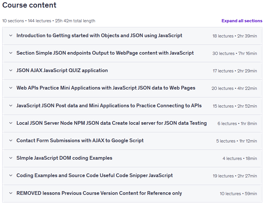Image resolution: width=264 pixels, height=203 pixels.
Task: Select 'Contact Form Submissions with AJAX to Google Script' title
Action: pyautogui.click(x=80, y=141)
